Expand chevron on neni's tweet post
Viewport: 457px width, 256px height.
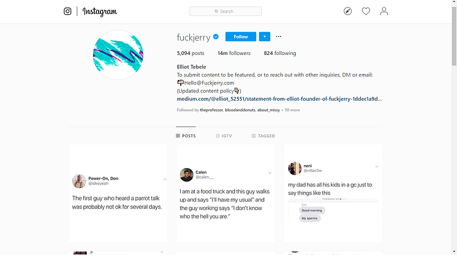[377, 167]
